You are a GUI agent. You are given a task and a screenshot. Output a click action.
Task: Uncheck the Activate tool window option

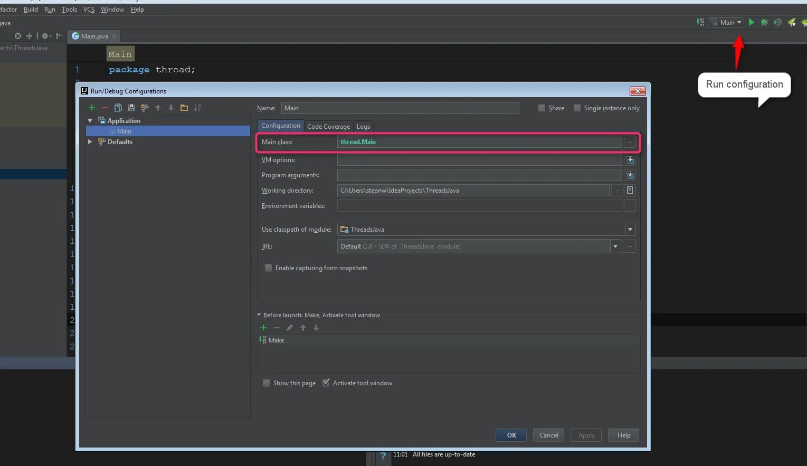pyautogui.click(x=326, y=383)
